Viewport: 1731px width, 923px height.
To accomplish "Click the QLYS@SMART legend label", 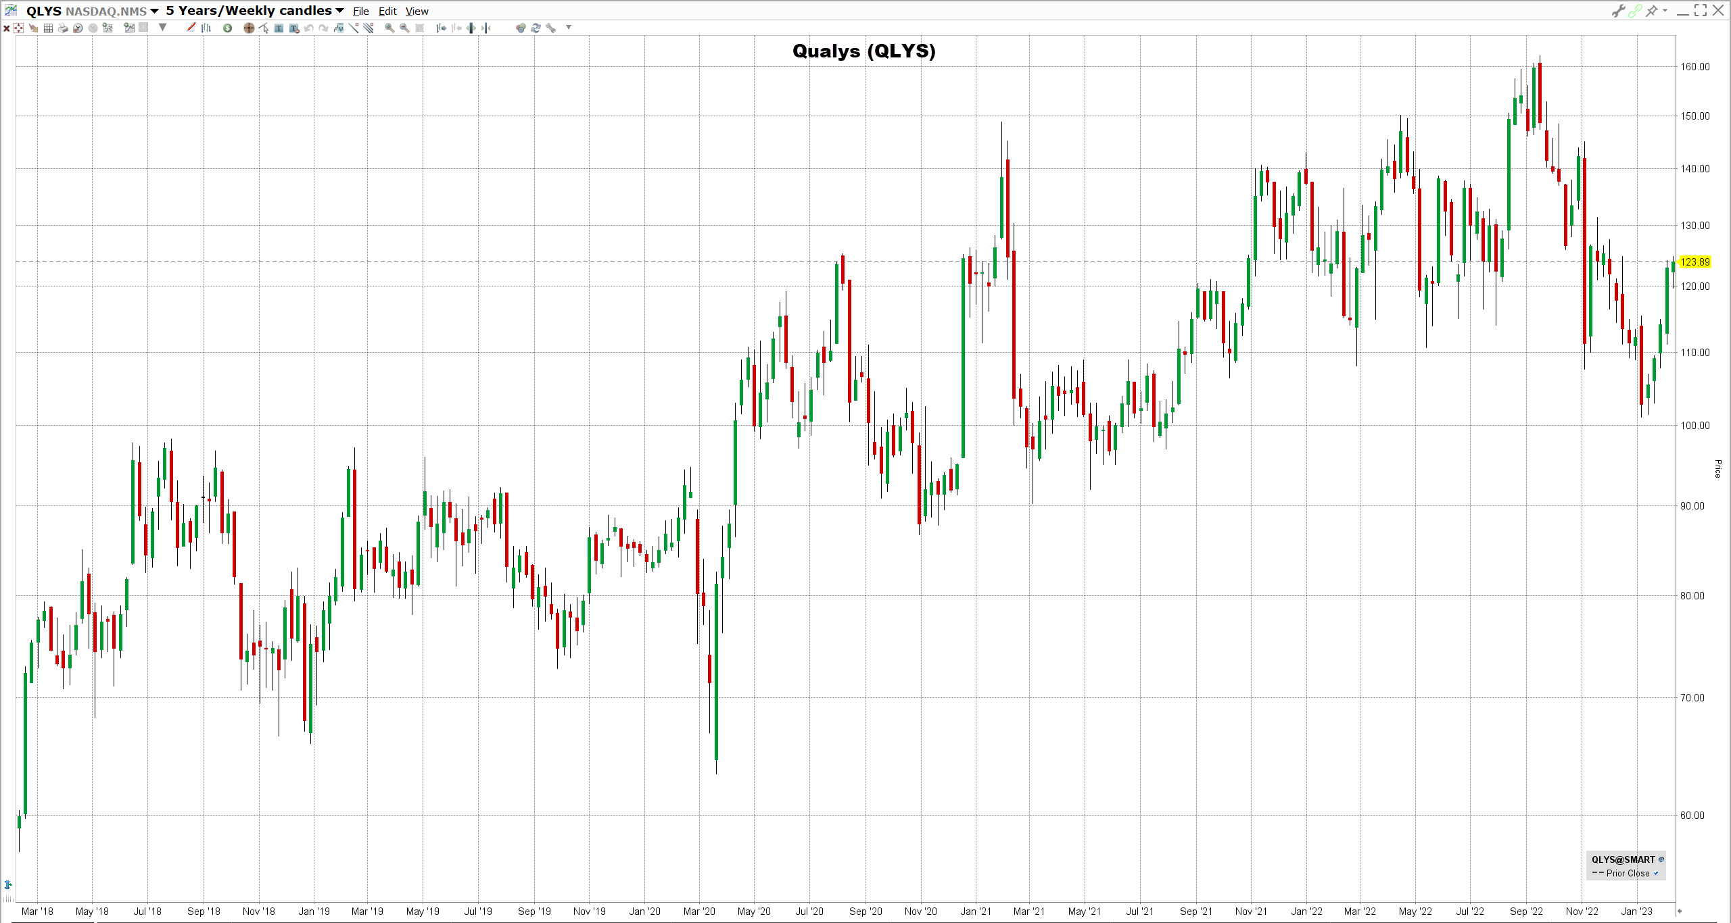I will point(1623,859).
